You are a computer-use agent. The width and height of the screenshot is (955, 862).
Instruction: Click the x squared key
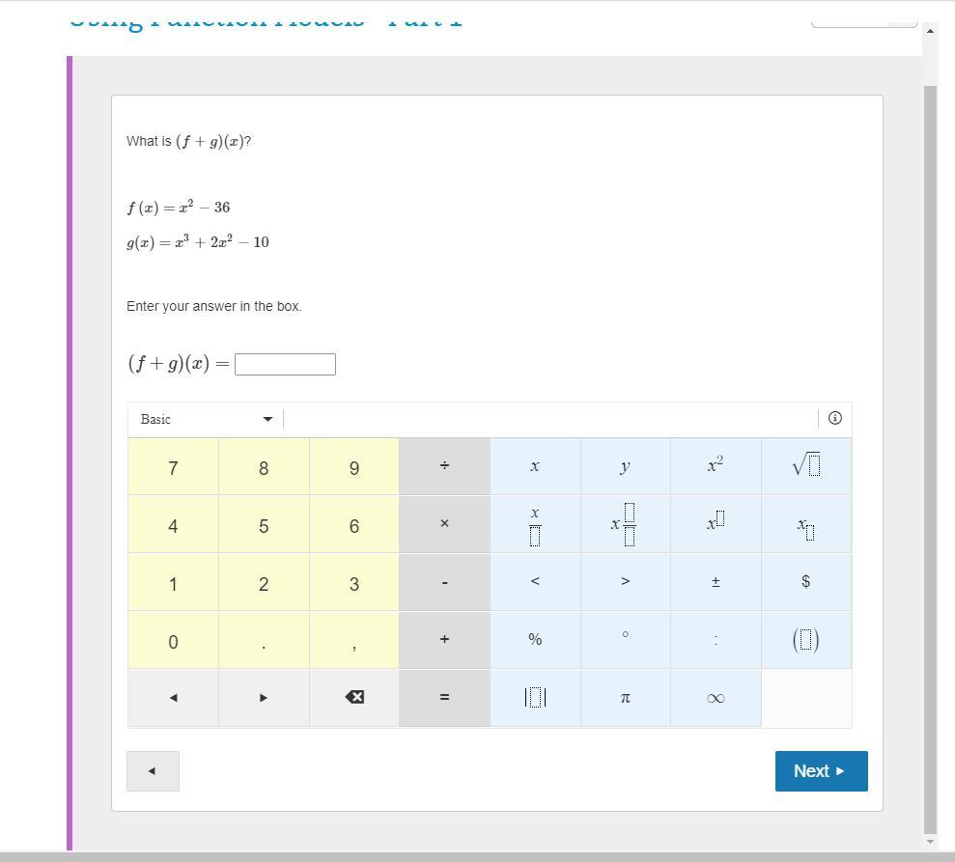pyautogui.click(x=716, y=466)
